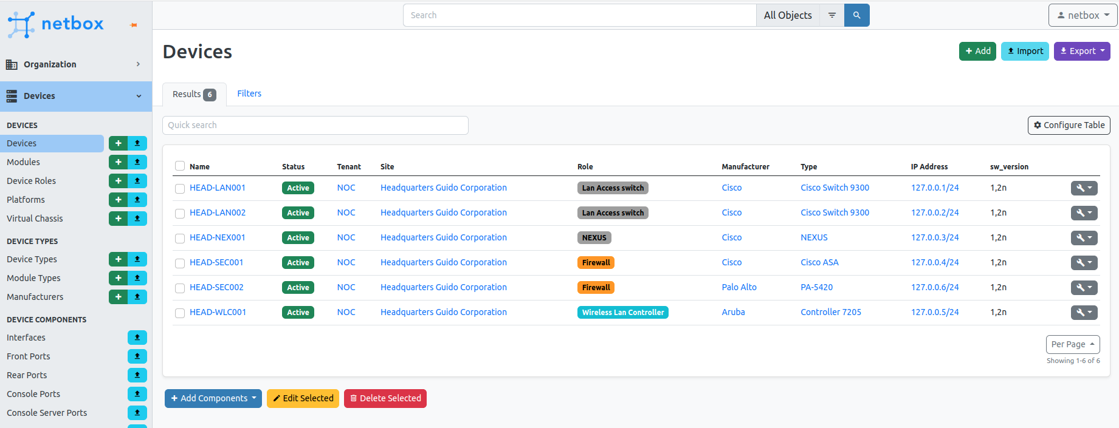The height and width of the screenshot is (428, 1119).
Task: Select the HEAD-SEC001 row checkbox
Action: coord(180,263)
